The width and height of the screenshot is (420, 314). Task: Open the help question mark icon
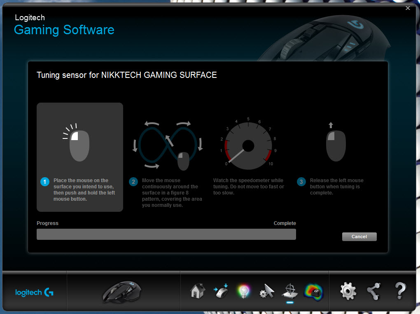tap(400, 291)
